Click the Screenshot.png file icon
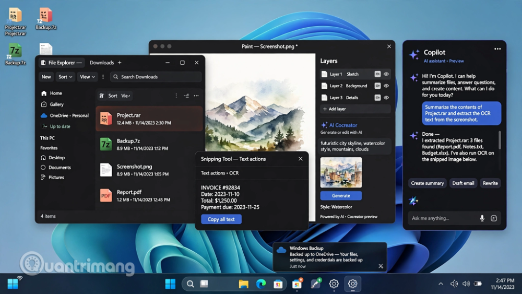The image size is (522, 294). pos(106,170)
